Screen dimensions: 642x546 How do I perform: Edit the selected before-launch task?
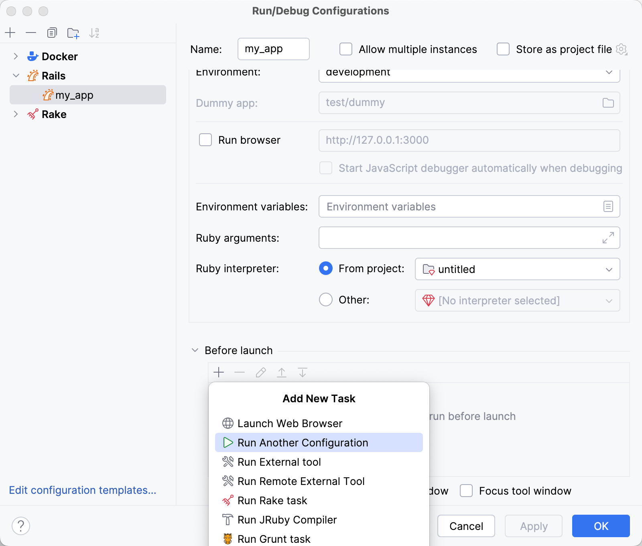tap(260, 372)
